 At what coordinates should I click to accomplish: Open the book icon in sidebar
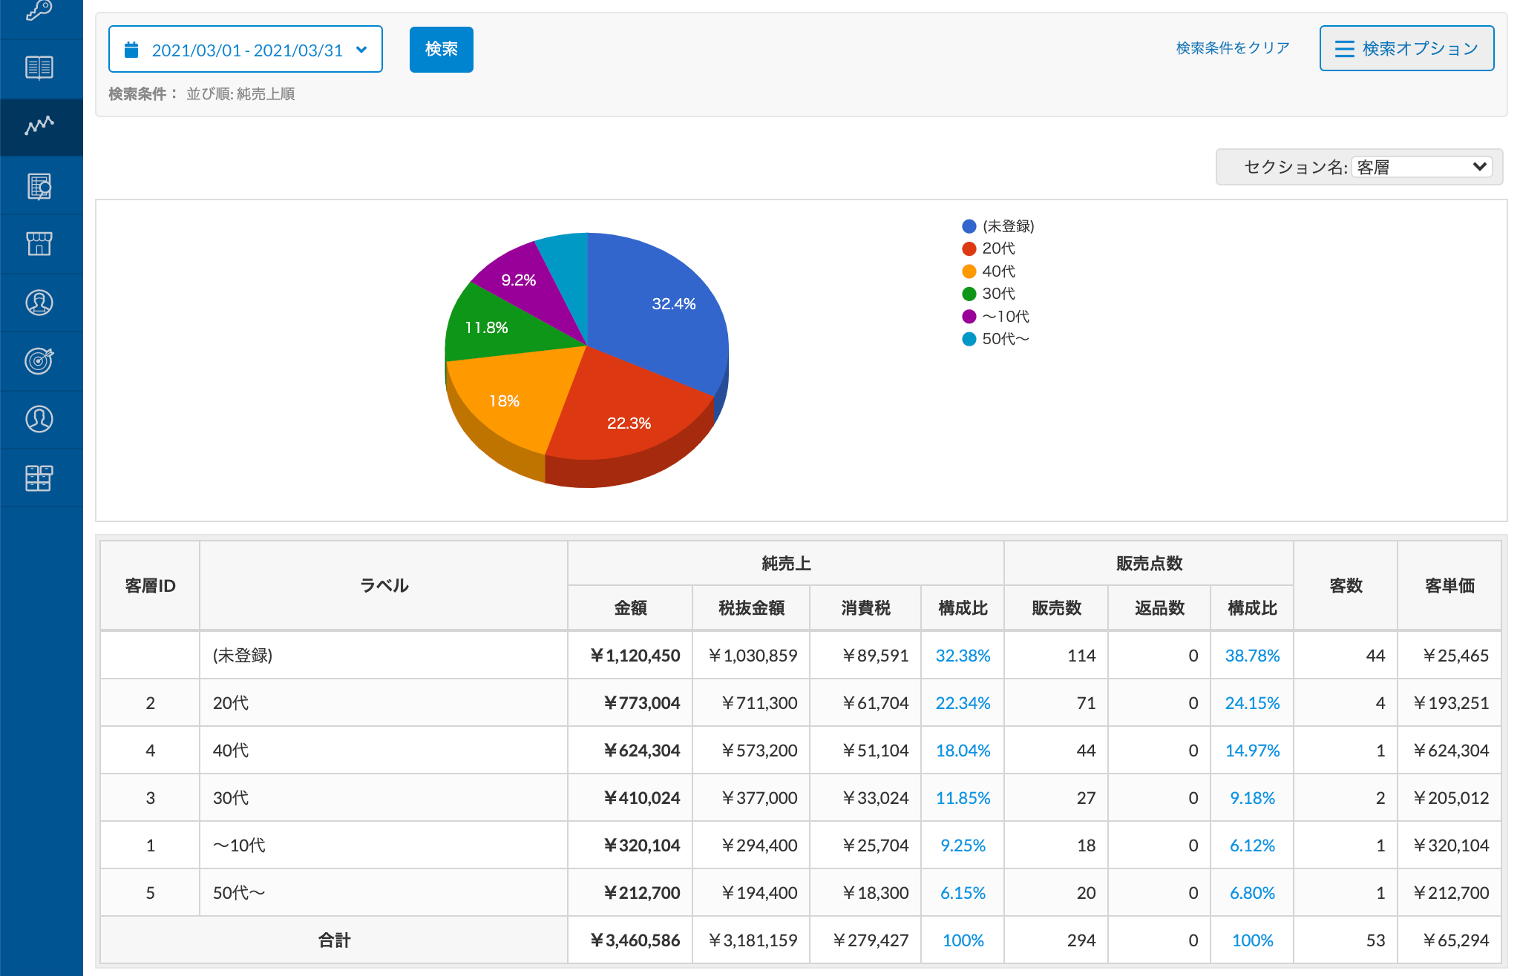pos(39,67)
